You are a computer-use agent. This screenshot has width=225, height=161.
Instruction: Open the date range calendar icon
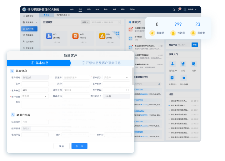click(x=119, y=23)
